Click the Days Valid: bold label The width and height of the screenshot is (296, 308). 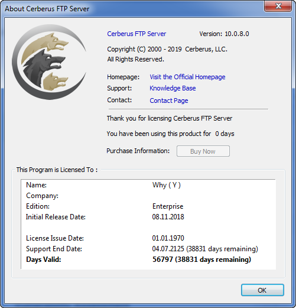44,260
